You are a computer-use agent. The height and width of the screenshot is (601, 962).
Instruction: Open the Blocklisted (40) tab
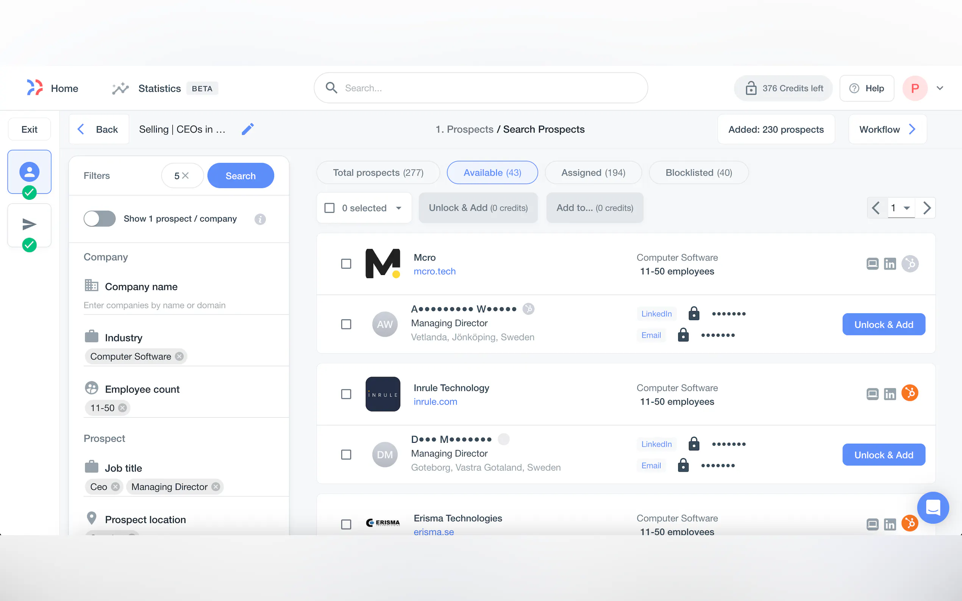698,173
